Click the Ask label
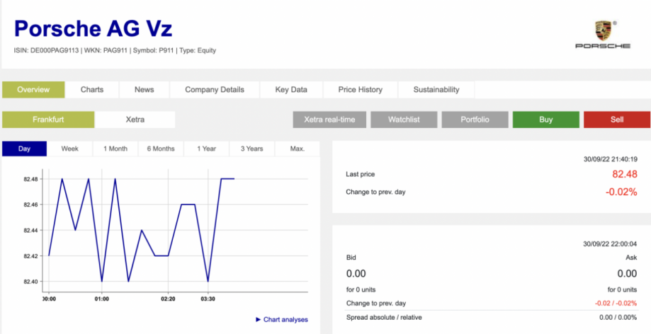The height and width of the screenshot is (334, 651). [x=631, y=258]
